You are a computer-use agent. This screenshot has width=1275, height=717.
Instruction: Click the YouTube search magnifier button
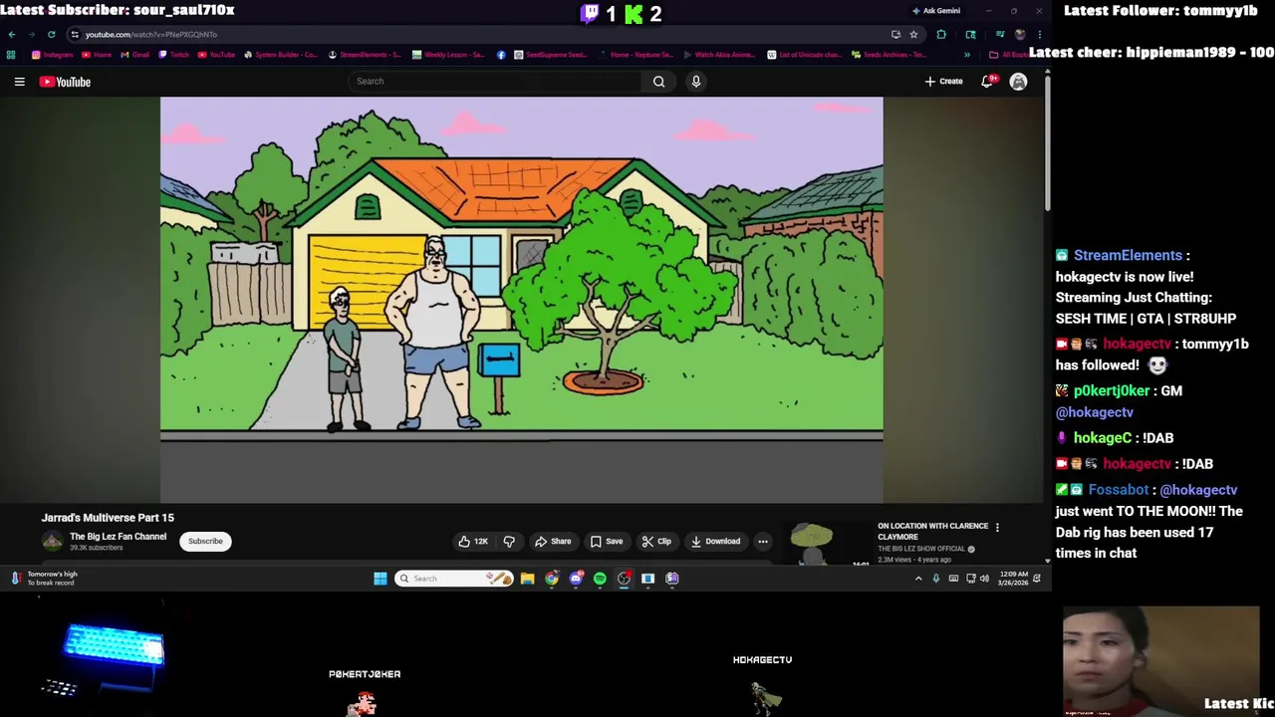click(658, 82)
